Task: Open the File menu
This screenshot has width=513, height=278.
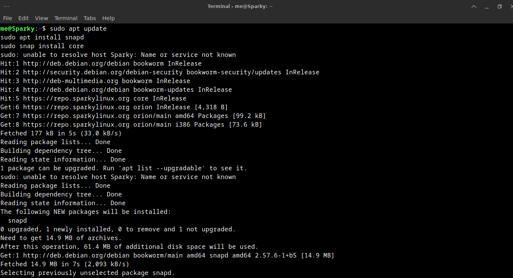Action: point(7,18)
